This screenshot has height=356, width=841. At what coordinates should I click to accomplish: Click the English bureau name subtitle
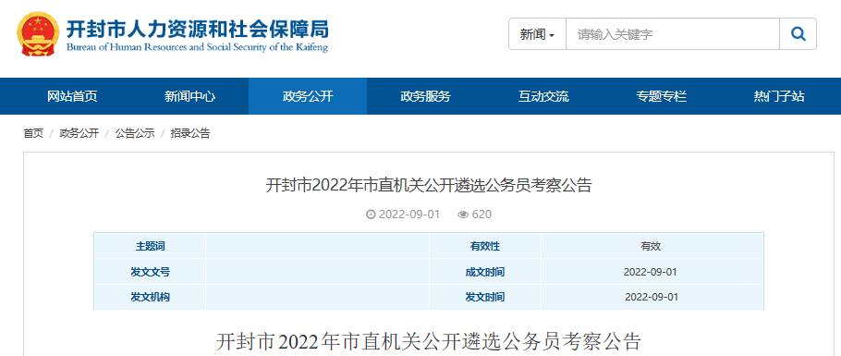point(197,47)
